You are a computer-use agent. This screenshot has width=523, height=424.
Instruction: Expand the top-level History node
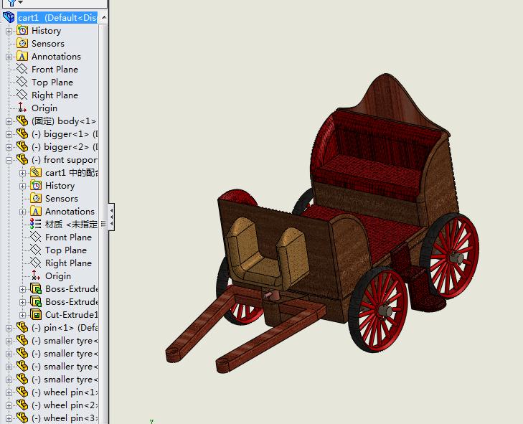(x=9, y=31)
